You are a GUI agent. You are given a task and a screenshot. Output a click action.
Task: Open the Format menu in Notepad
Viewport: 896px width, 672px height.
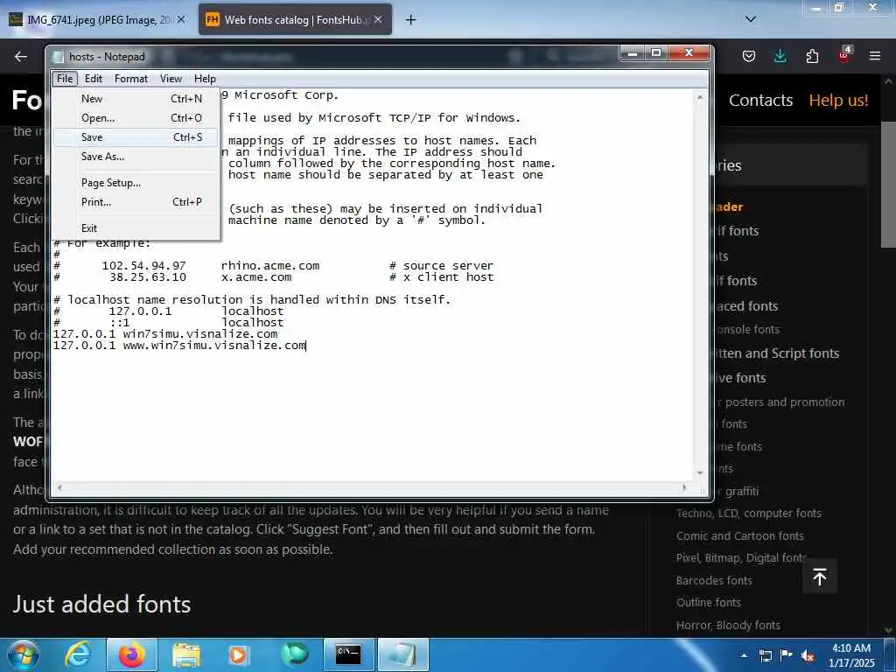(x=131, y=79)
